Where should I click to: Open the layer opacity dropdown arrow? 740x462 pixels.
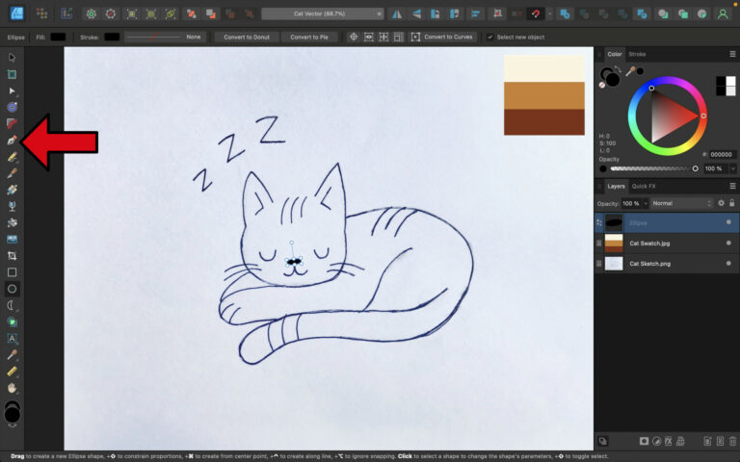pos(646,203)
